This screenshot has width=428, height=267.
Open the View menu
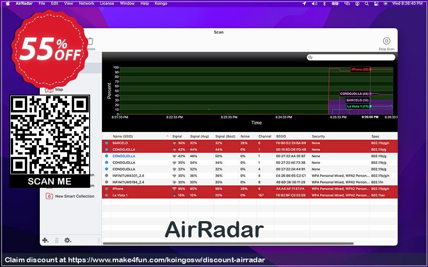[69, 4]
